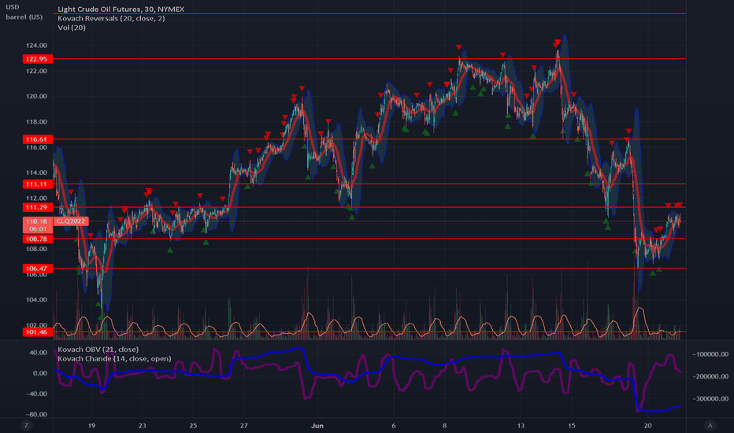Click the 108.78 price level label

tap(38, 239)
